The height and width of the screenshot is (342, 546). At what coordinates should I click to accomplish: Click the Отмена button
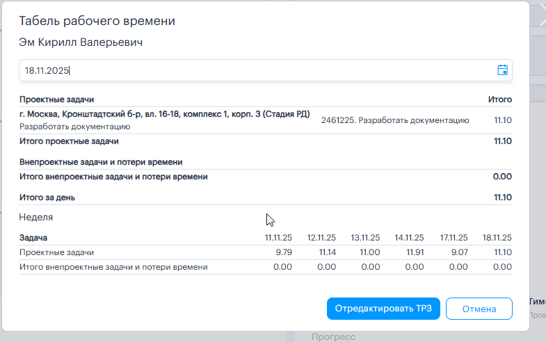[479, 309]
